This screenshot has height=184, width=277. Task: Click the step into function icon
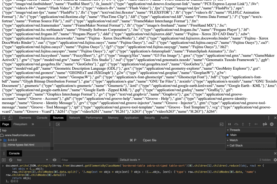(x=243, y=124)
